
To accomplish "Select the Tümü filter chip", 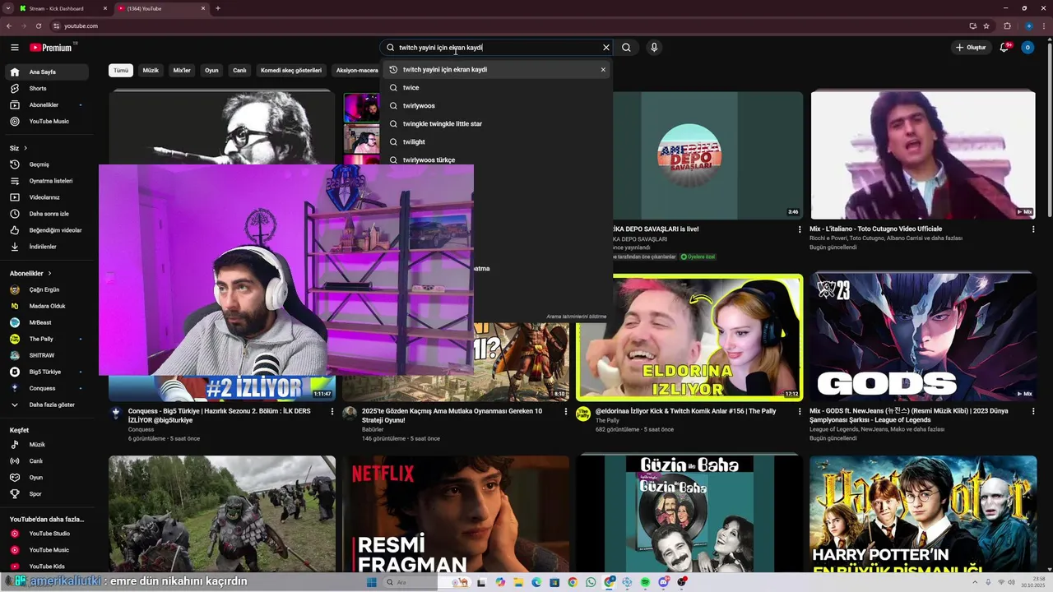I will (121, 71).
